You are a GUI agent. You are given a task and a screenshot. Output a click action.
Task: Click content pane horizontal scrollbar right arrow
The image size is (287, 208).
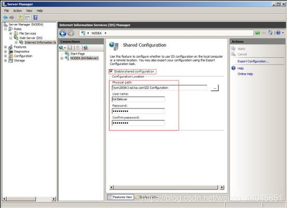pyautogui.click(x=222, y=187)
